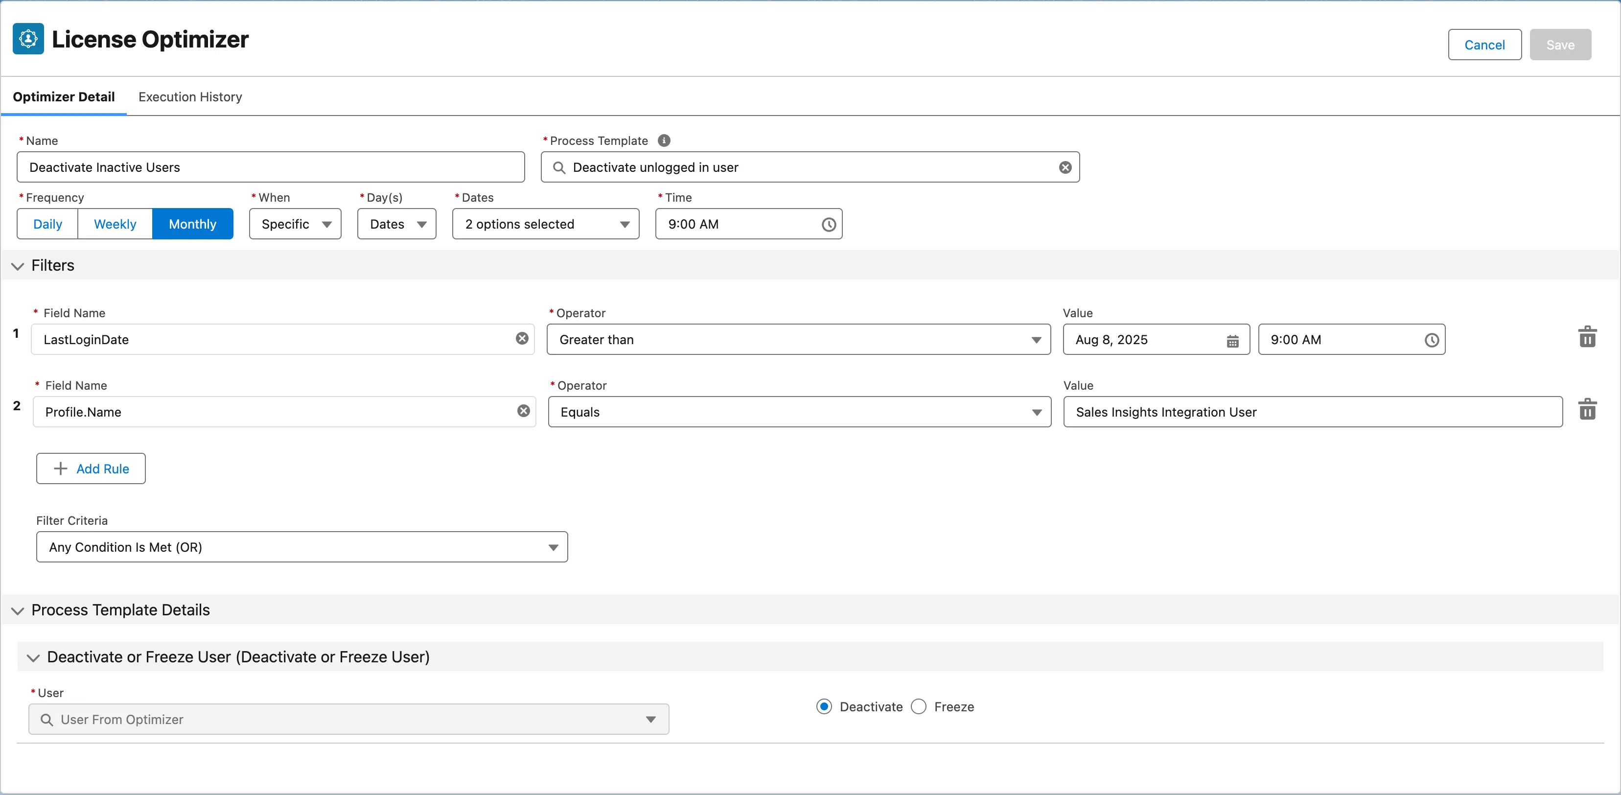Select the Freeze radio option

(918, 706)
